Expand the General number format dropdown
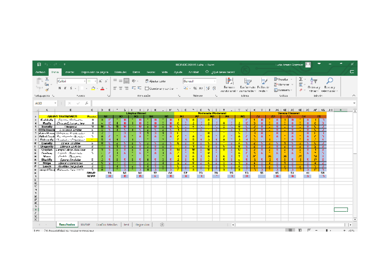390x275 pixels. click(x=214, y=81)
